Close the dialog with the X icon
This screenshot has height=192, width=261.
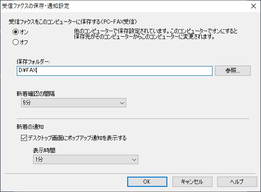point(254,6)
